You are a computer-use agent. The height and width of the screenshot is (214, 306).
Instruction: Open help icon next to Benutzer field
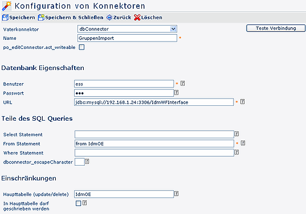[183, 84]
